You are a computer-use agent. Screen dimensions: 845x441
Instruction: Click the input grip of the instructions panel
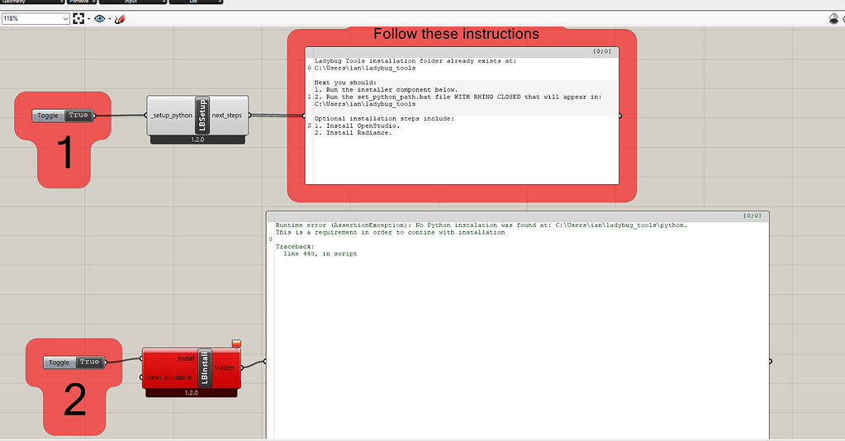click(305, 116)
